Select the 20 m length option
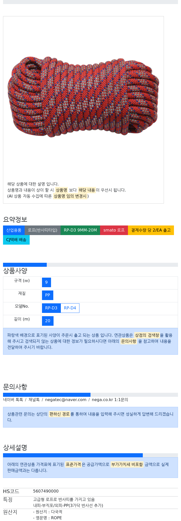Viewport: 181px width, 521px height. (48, 321)
